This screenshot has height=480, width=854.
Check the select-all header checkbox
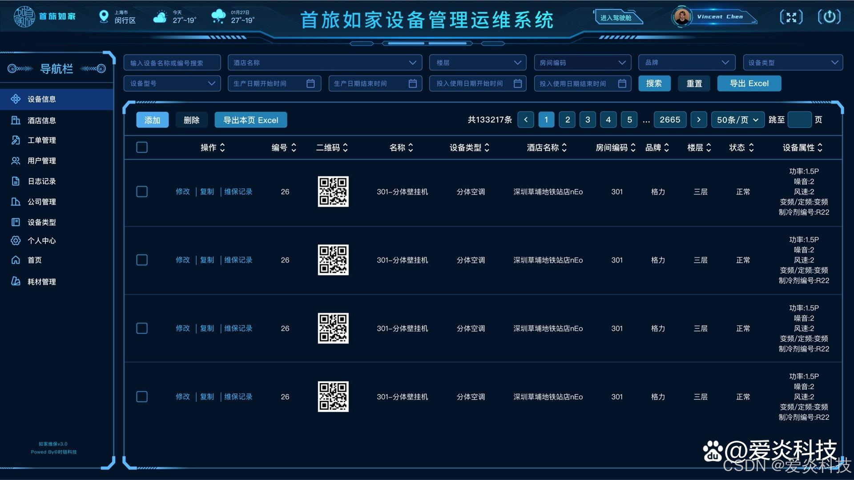tap(142, 147)
